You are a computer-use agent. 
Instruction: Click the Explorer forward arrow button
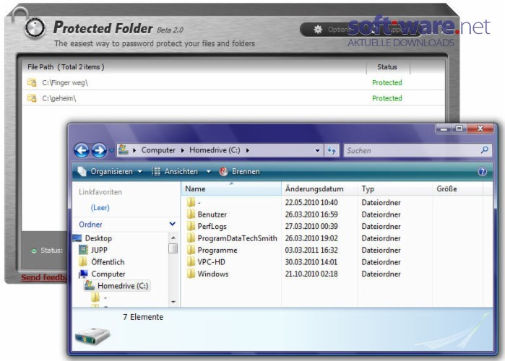[99, 150]
